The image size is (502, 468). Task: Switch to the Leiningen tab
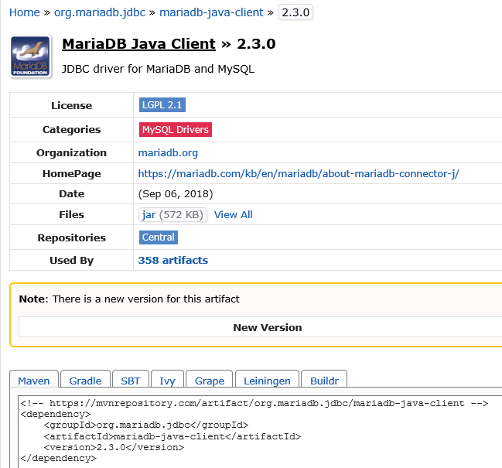tap(267, 381)
